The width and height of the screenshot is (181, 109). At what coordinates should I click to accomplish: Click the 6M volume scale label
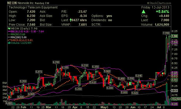[5, 83]
